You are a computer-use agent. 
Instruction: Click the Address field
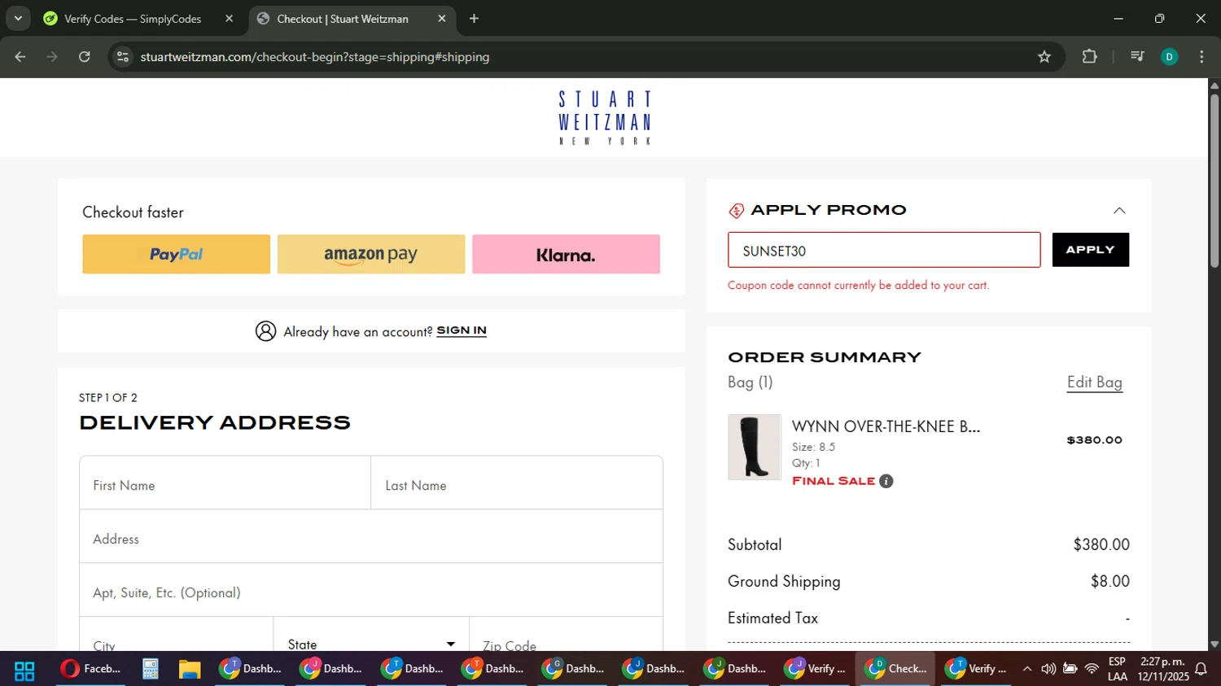tap(371, 536)
